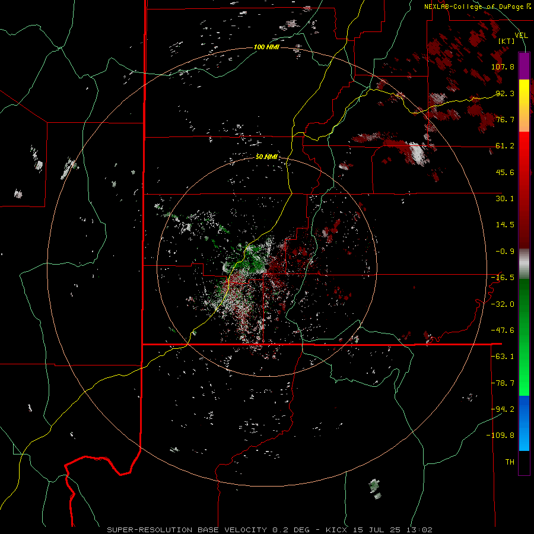Click the 50 NMI range ring label
Viewport: 534px width, 534px height.
266,157
